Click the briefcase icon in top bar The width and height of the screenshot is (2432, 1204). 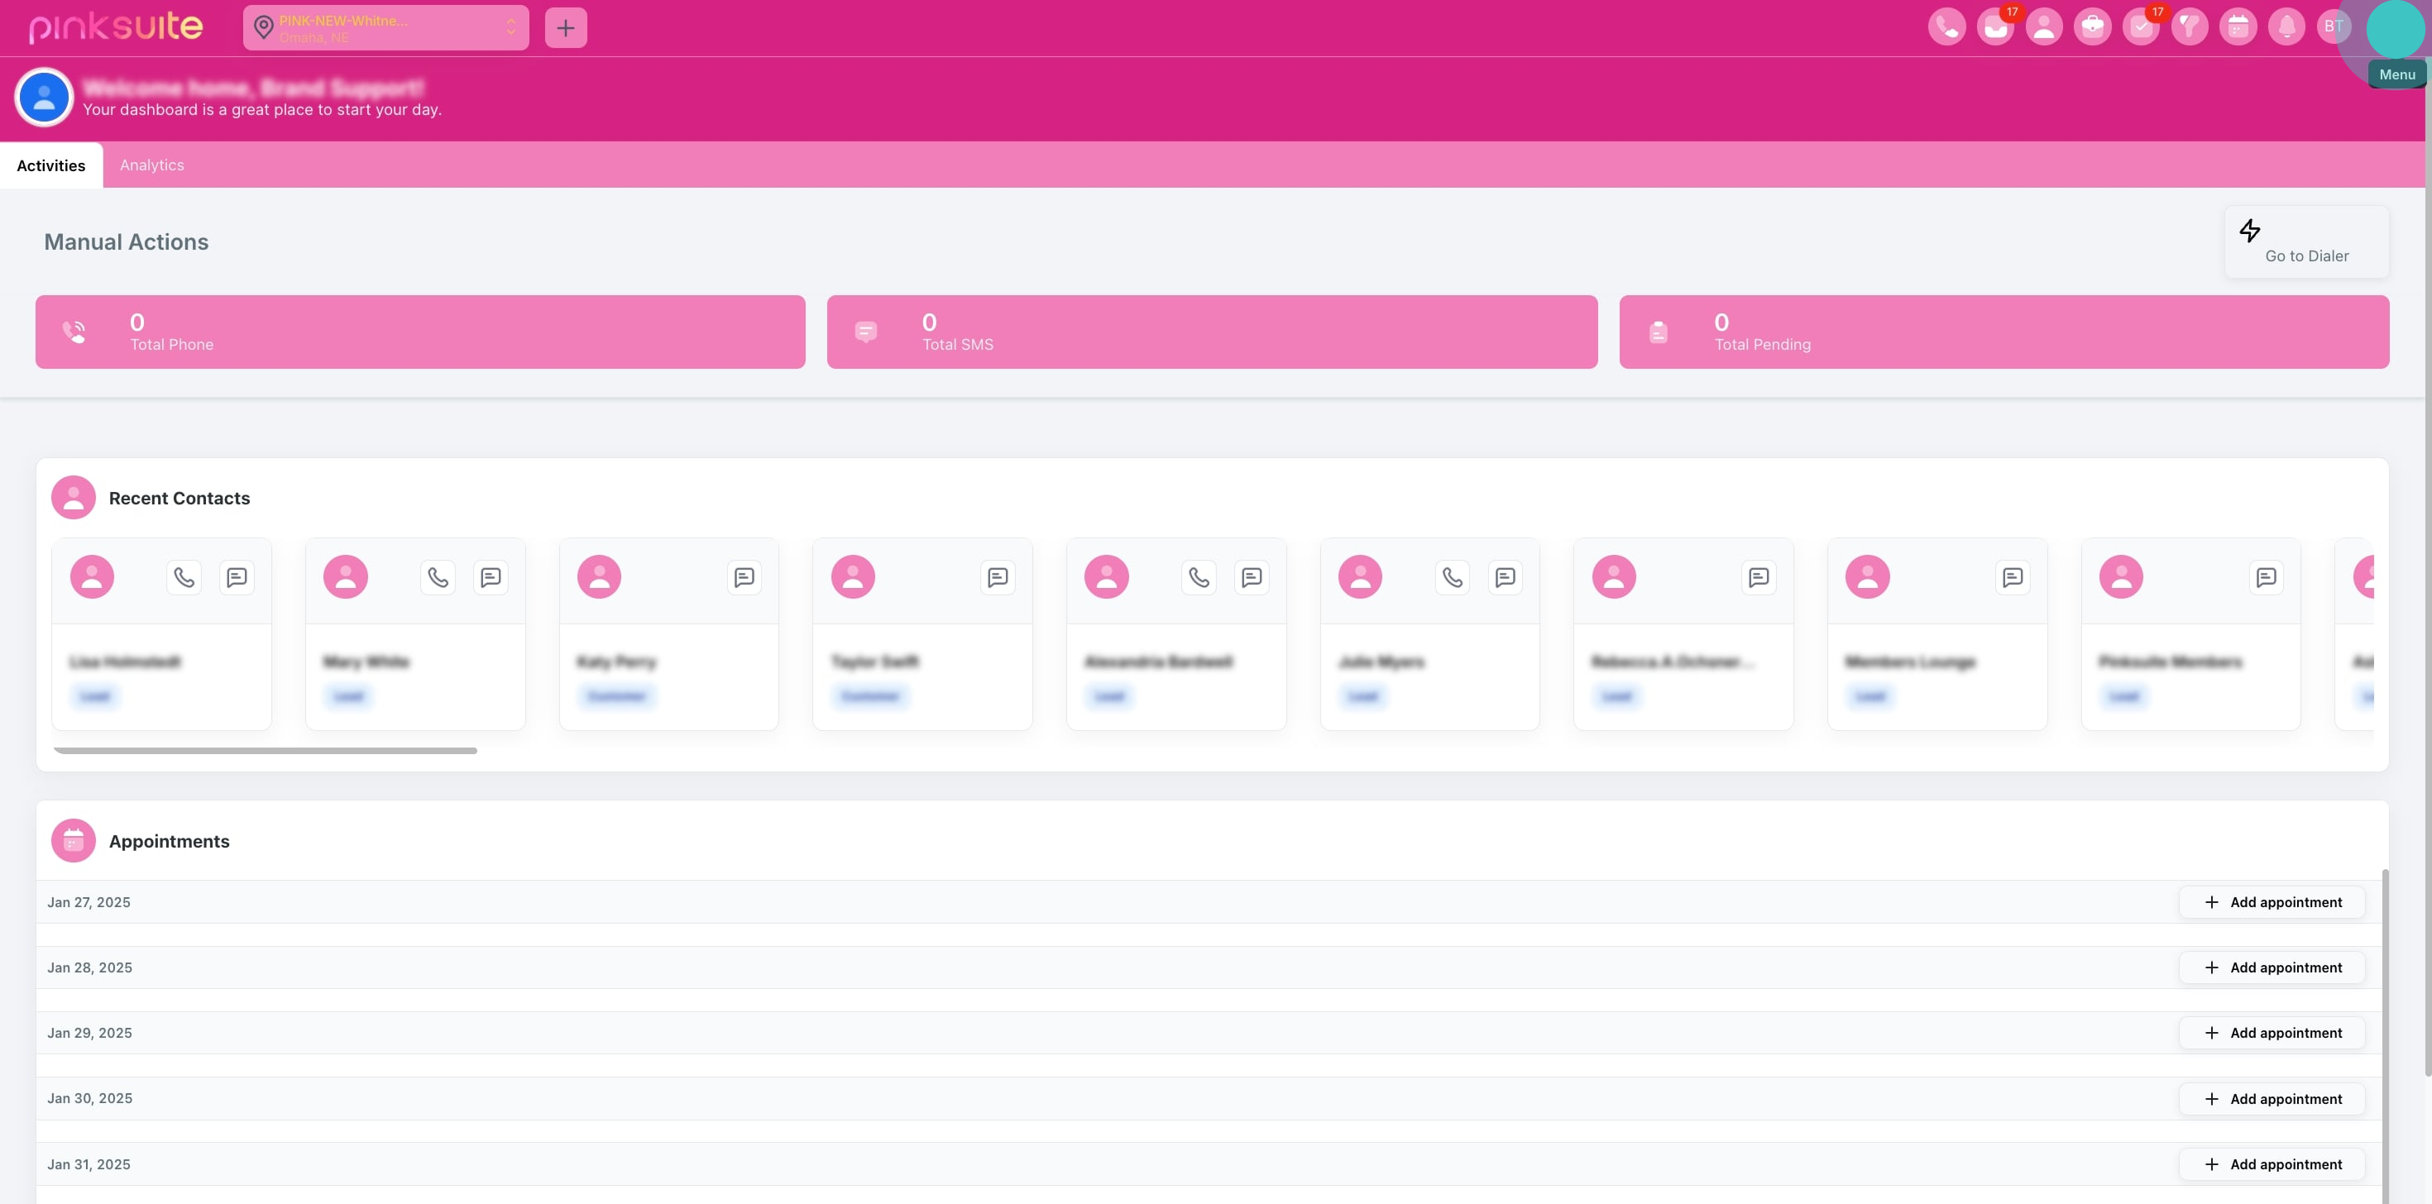tap(2092, 26)
